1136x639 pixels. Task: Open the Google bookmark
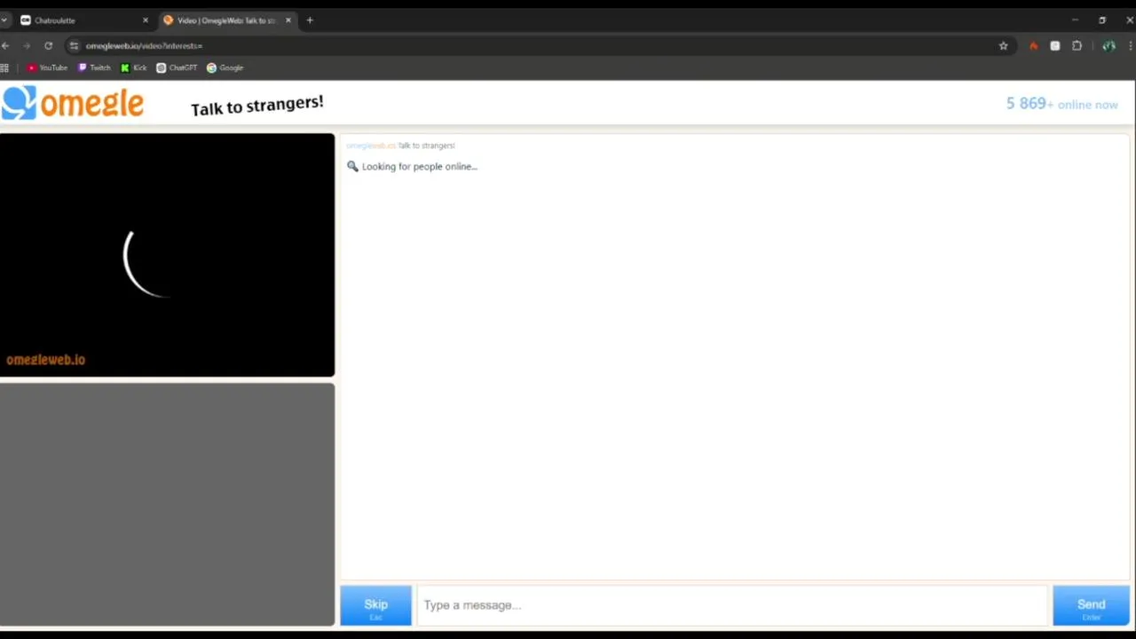pos(225,67)
